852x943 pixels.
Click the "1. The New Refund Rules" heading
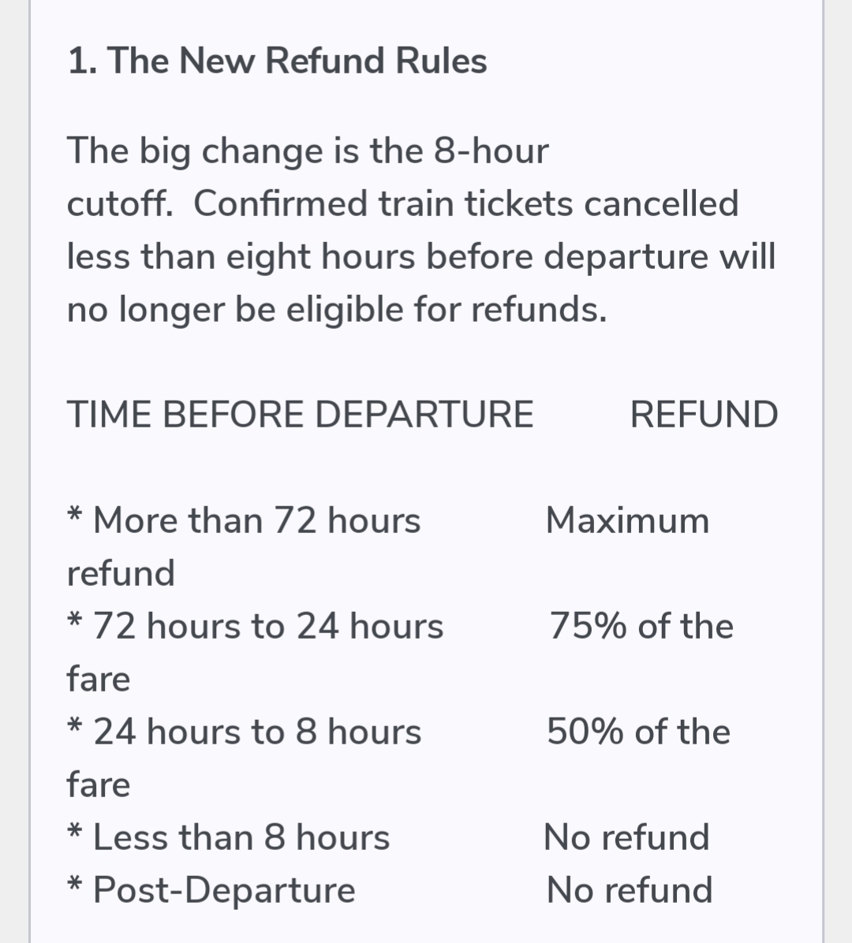pos(277,61)
